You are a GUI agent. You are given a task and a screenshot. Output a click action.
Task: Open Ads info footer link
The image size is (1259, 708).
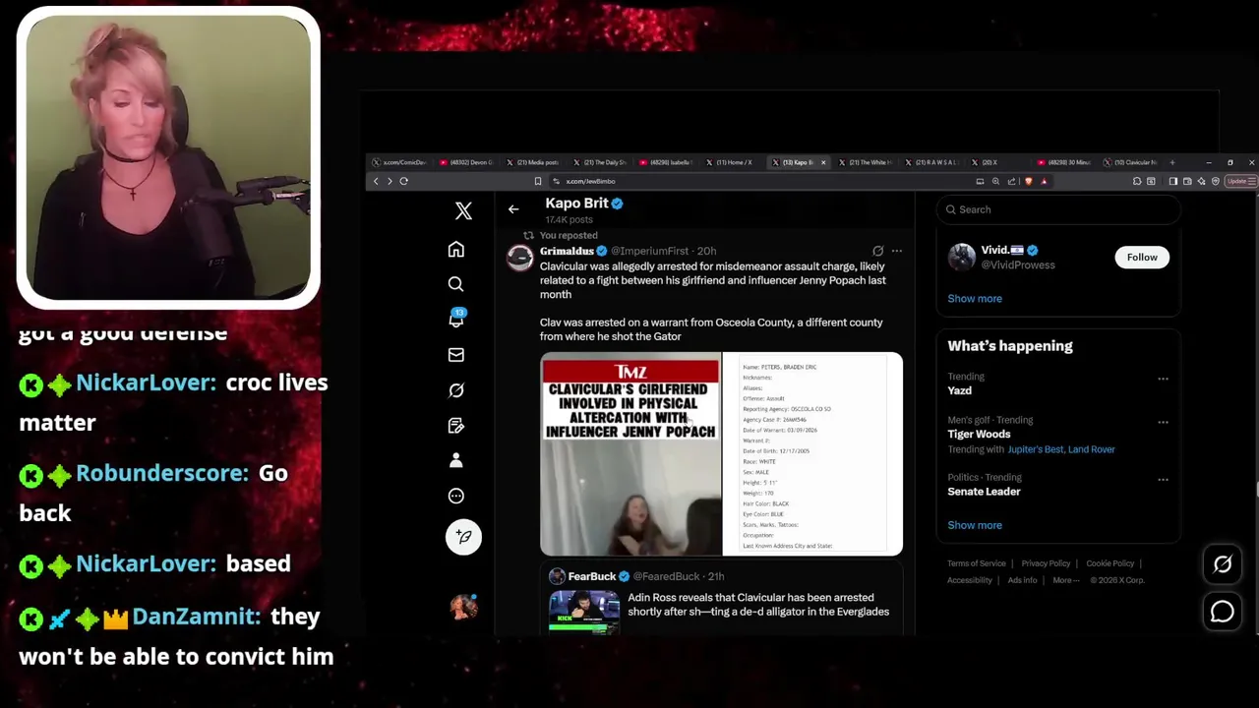tap(1022, 580)
